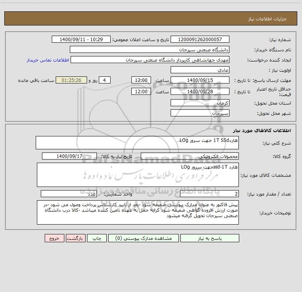The height and width of the screenshot is (292, 302).
Task: Click the general description box هاردSSd 1T
Action: click(137, 143)
